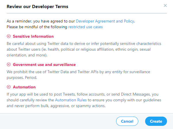Click the 'Please be mindful' sentence text
The height and width of the screenshot is (129, 173).
coord(37,27)
